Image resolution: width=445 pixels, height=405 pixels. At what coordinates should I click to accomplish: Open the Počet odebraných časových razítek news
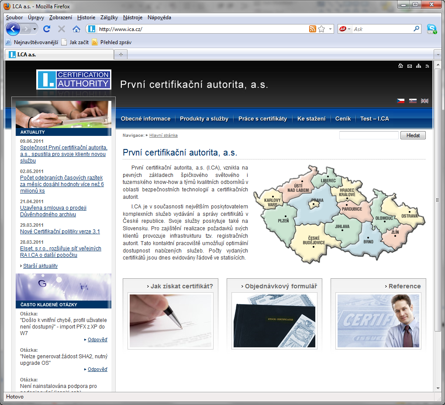coord(62,184)
